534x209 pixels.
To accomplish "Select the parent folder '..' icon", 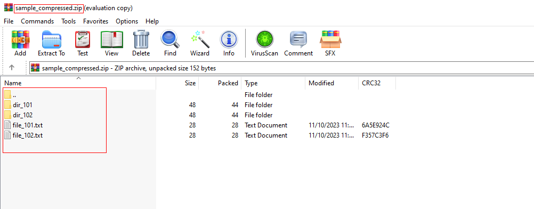I will pyautogui.click(x=8, y=94).
